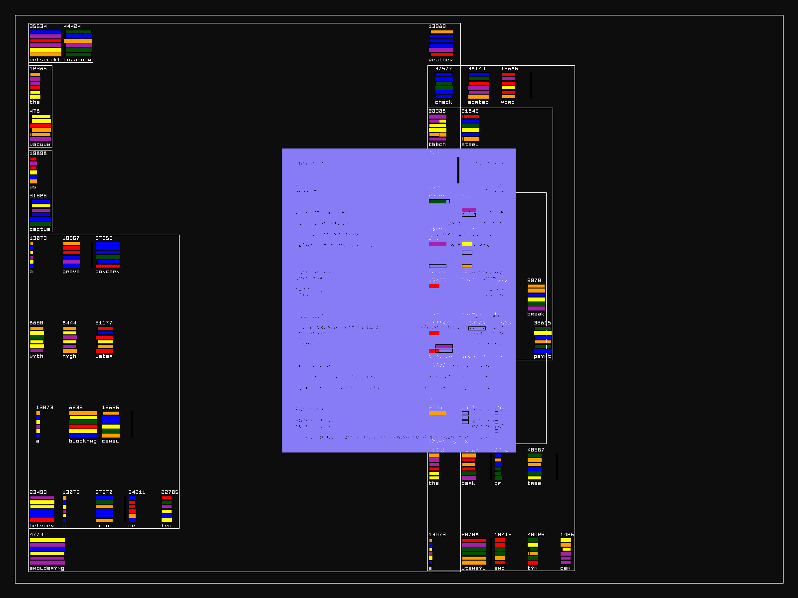Viewport: 798px width, 598px height.
Task: Select the 'cactus' word glyph
Action: (x=40, y=212)
